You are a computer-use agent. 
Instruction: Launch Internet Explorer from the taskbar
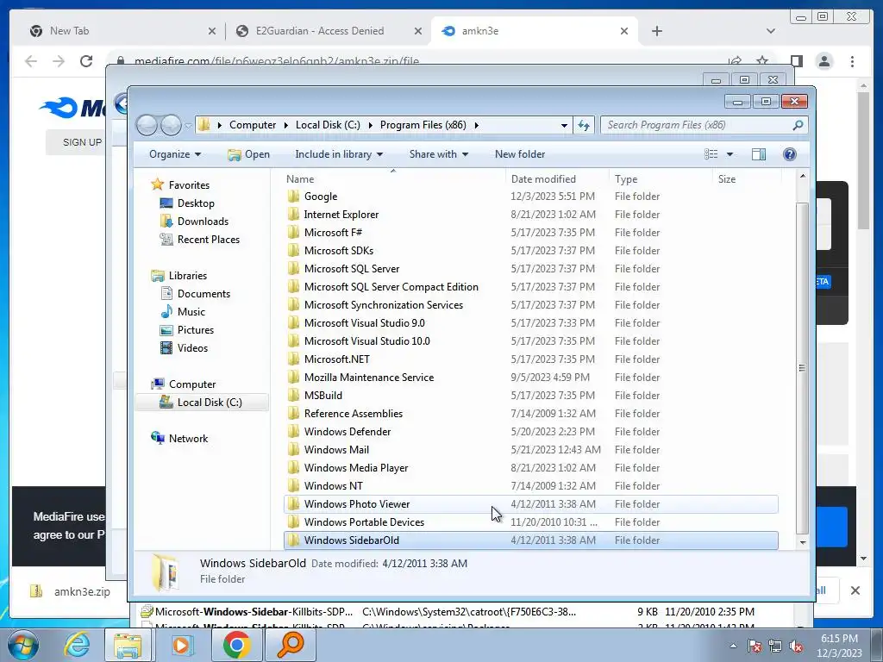point(77,645)
